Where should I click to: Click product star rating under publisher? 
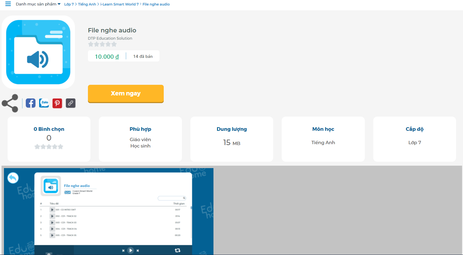[x=102, y=44]
